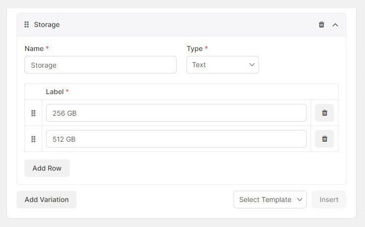Click the drag handle for the 512 GB row
Viewport: 365px width, 227px height.
33,139
